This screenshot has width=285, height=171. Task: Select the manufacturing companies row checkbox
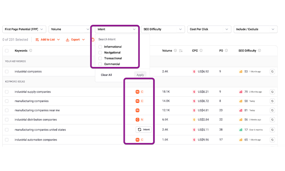point(7,101)
